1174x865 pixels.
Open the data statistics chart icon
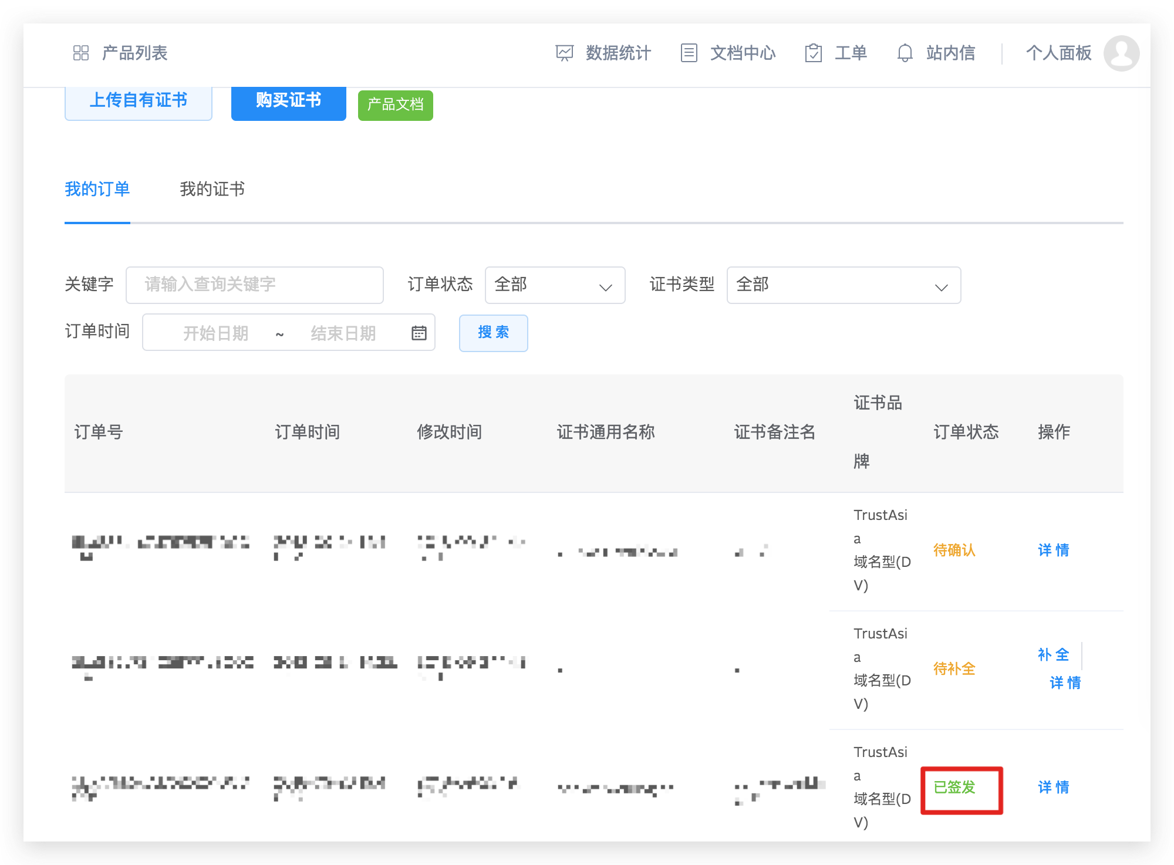click(x=564, y=53)
